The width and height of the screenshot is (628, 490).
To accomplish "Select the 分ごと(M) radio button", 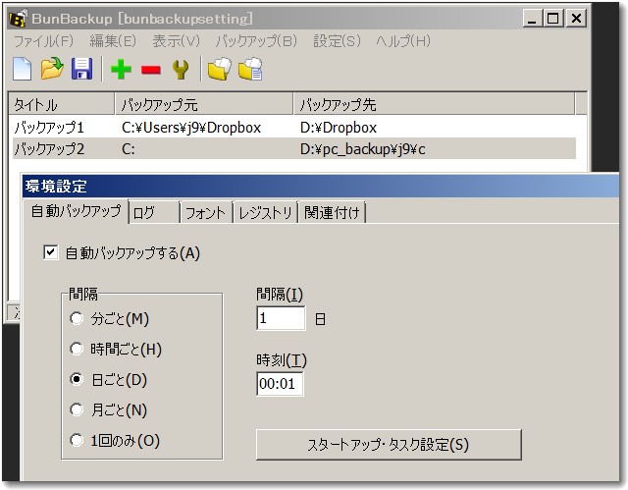I will [78, 318].
